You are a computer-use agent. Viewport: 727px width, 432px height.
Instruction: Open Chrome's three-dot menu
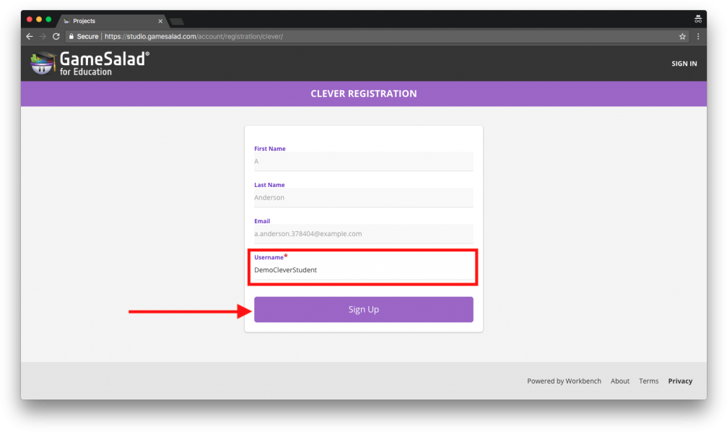click(x=698, y=36)
